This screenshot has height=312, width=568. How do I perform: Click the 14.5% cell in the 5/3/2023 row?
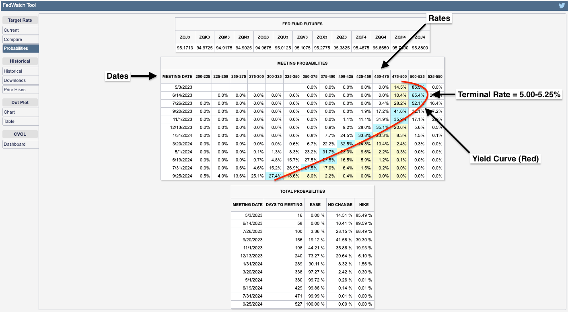click(x=400, y=87)
